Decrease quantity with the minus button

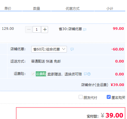29,30
